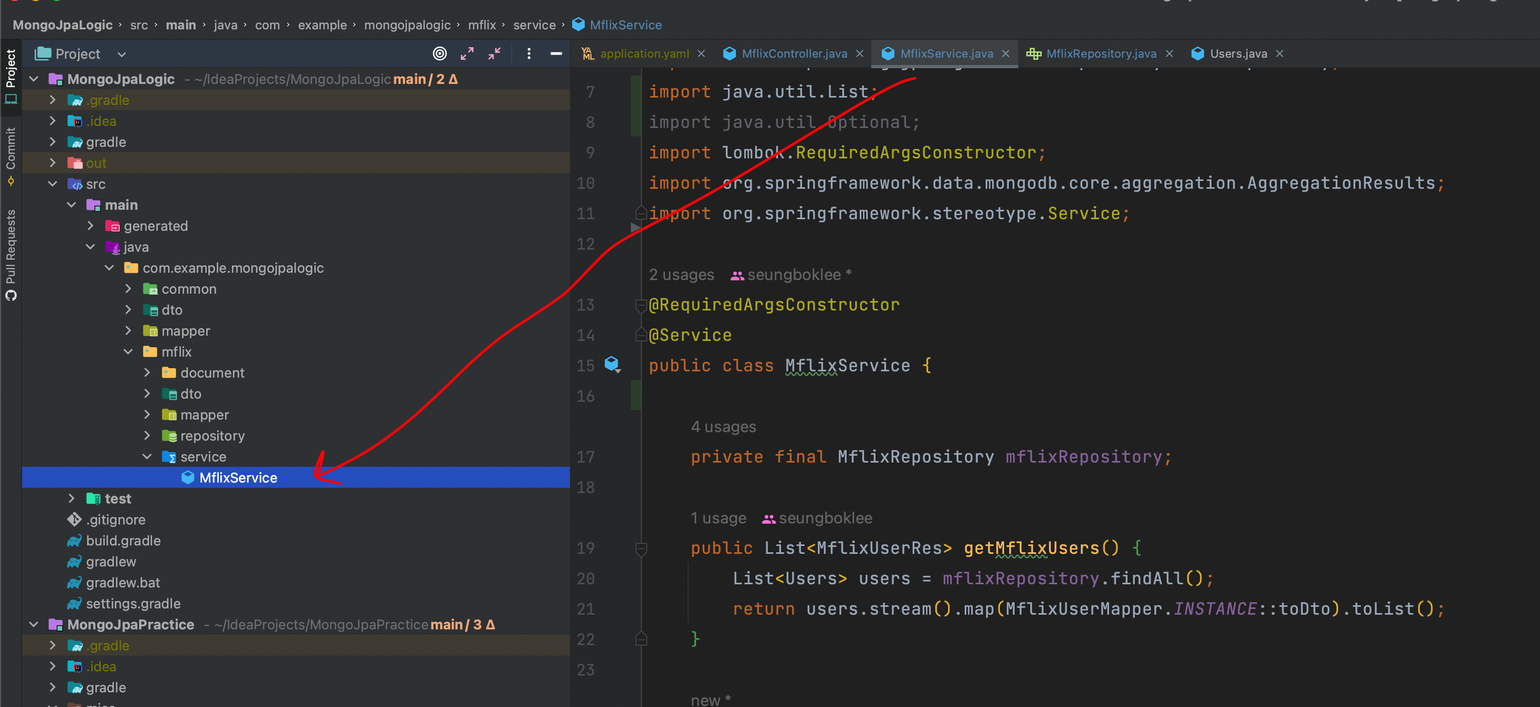This screenshot has width=1540, height=707.
Task: Click the 'service' breadcrumb in navigation bar
Action: coord(534,25)
